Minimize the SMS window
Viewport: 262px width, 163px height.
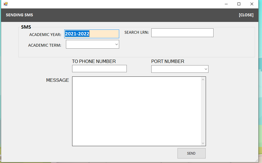[226, 4]
